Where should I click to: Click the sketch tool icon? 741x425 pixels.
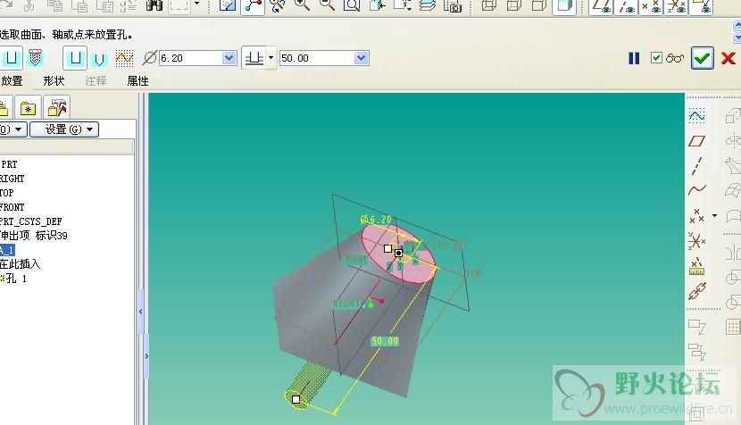pyautogui.click(x=696, y=116)
